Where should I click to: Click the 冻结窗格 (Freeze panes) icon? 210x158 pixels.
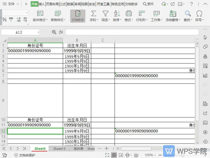point(173,14)
